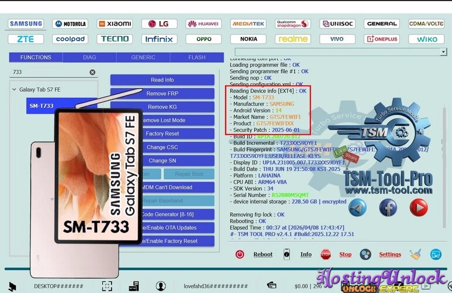Click the credits wallet icon in status bar
Image resolution: width=452 pixels, height=293 pixels.
[x=272, y=285]
